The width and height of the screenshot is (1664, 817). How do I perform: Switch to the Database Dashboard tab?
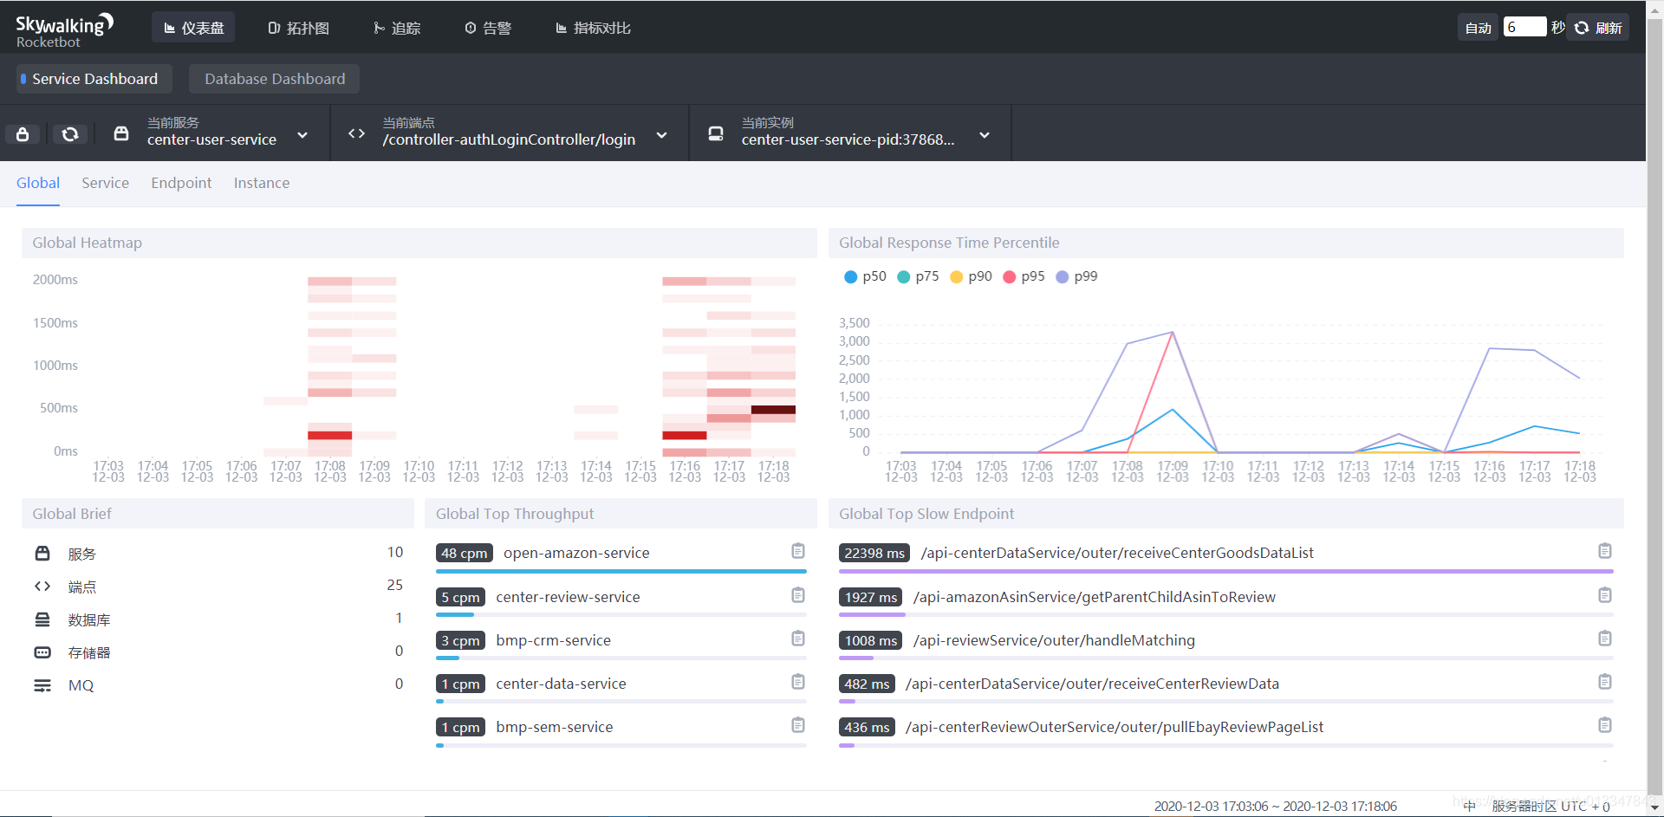pyautogui.click(x=274, y=79)
